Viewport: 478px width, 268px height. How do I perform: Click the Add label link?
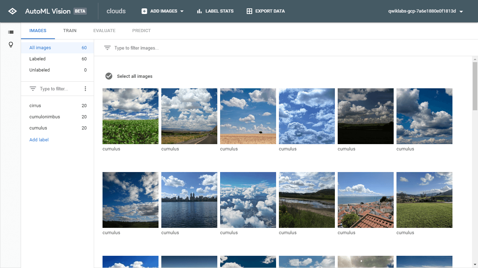tap(39, 140)
